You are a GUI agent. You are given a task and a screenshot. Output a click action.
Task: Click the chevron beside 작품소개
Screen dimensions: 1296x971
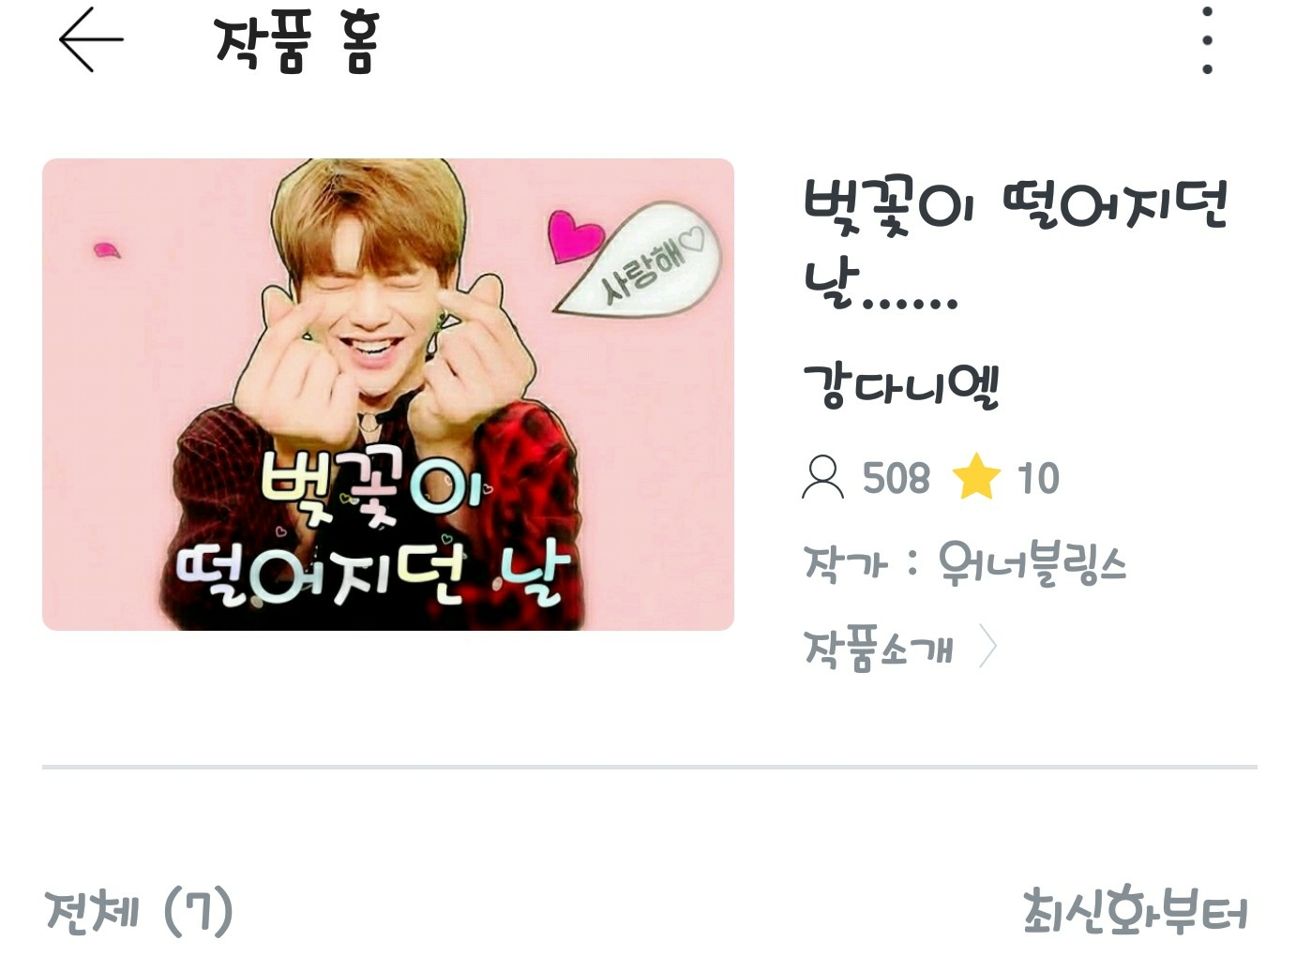tap(987, 648)
